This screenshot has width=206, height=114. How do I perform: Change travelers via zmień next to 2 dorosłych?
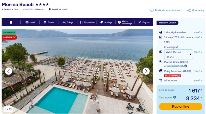pyautogui.click(x=198, y=33)
